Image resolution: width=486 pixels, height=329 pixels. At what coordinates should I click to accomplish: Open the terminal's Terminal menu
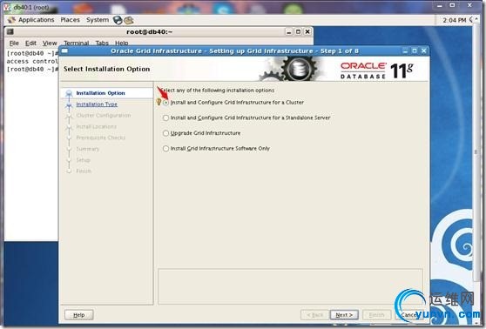pos(77,43)
